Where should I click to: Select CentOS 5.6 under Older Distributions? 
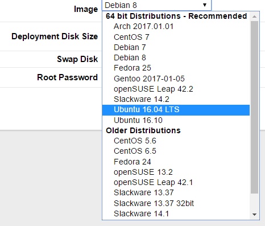(176, 141)
